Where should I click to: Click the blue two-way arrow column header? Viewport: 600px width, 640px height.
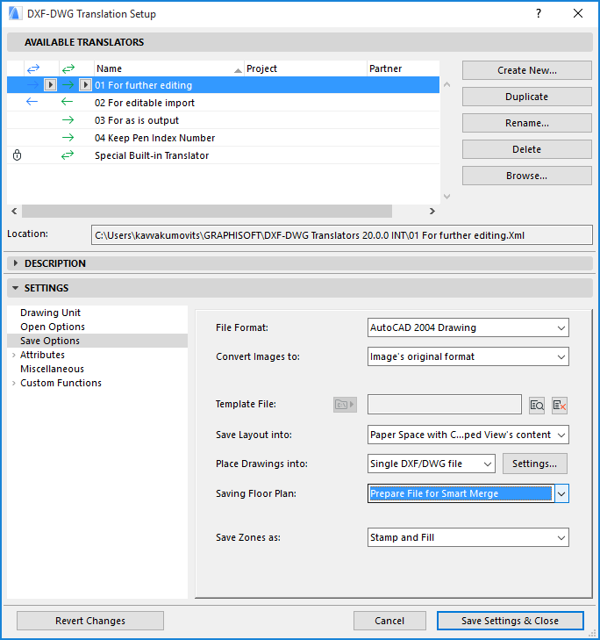[x=33, y=68]
